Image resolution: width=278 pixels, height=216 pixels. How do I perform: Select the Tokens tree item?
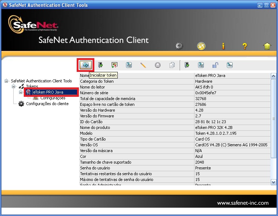[x=32, y=86]
